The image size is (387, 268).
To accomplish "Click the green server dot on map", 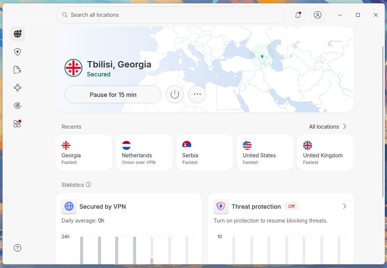I will point(262,56).
